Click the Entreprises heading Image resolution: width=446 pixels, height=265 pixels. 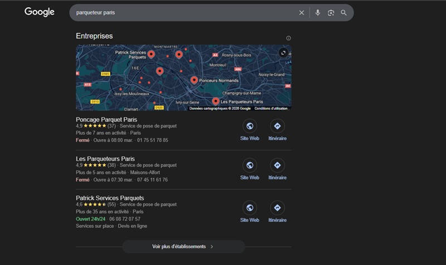tap(94, 36)
